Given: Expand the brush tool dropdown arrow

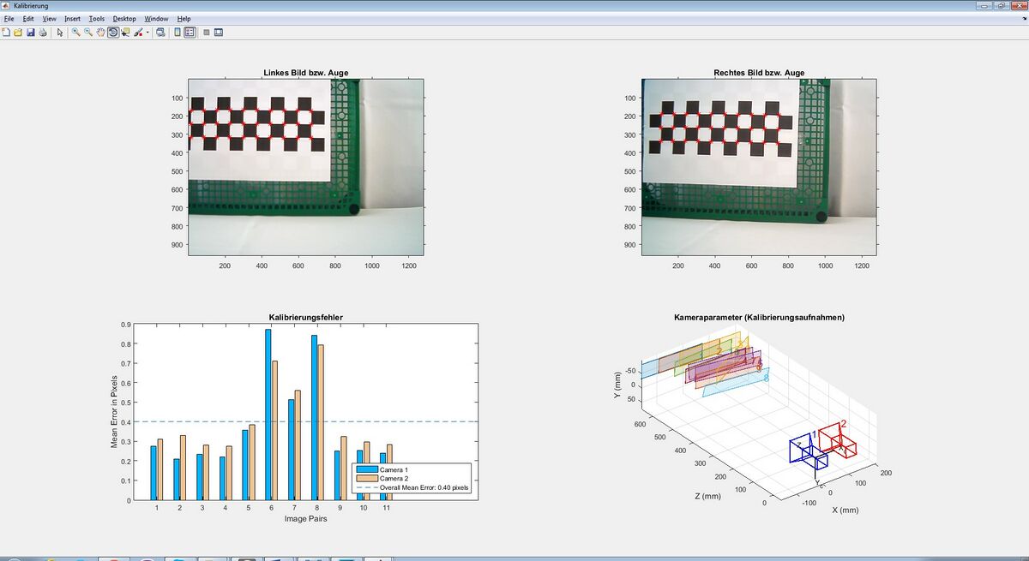Looking at the screenshot, I should coord(147,33).
